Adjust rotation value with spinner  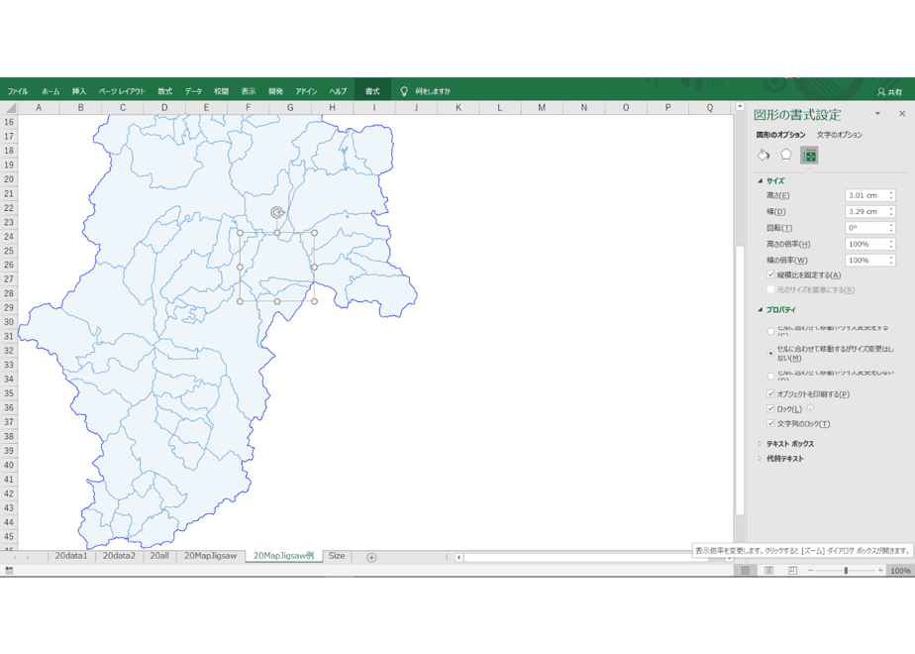[x=891, y=228]
